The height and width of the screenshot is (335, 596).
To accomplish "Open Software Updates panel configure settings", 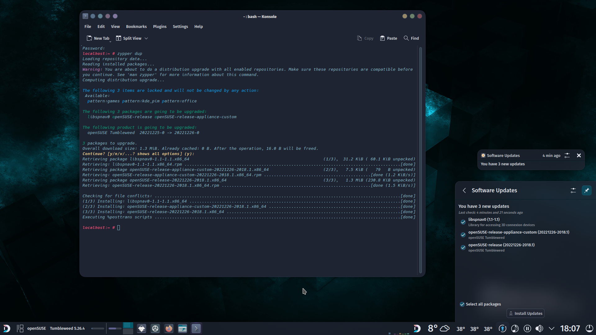I will [x=573, y=190].
